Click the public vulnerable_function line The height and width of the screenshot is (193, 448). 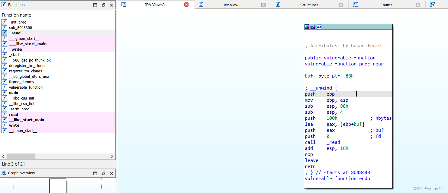pos(340,58)
